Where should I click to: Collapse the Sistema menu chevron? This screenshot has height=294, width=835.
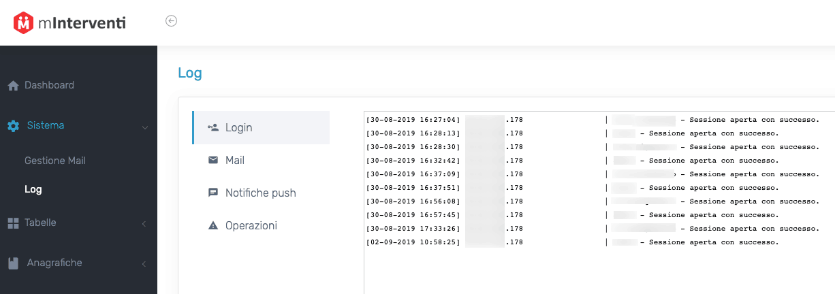(x=145, y=127)
